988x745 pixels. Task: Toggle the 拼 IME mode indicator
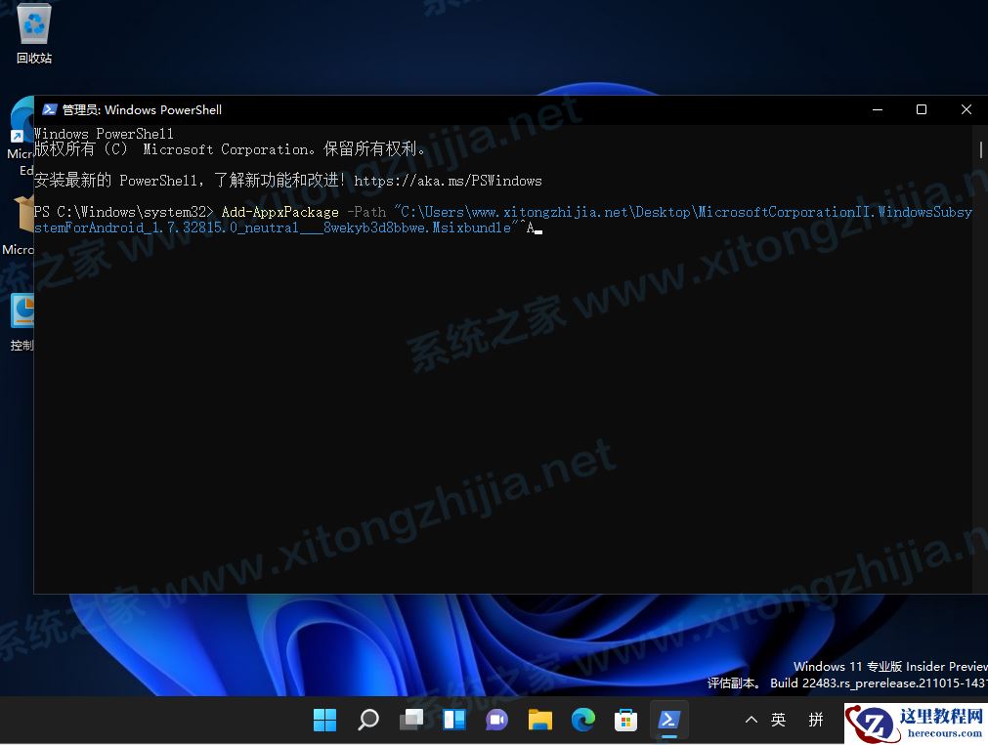(816, 720)
